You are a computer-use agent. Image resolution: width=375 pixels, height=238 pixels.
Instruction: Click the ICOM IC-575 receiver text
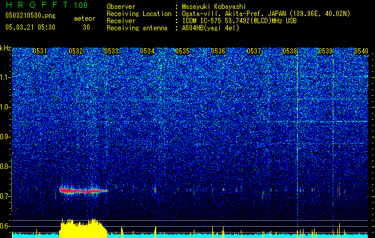[239, 21]
